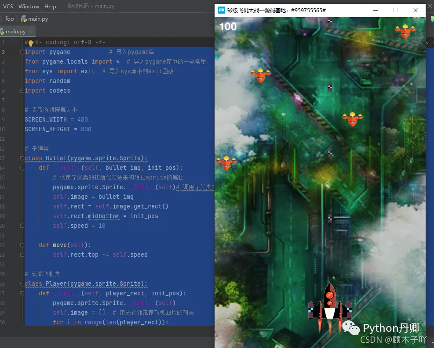The width and height of the screenshot is (434, 348).
Task: Collapse Player __init__ method fold marker
Action: click(22, 293)
